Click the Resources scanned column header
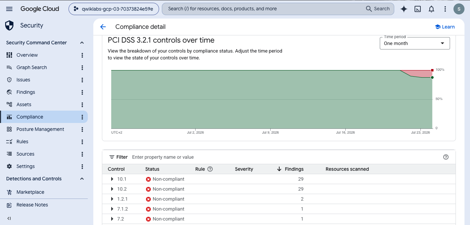The width and height of the screenshot is (470, 225). (x=347, y=169)
